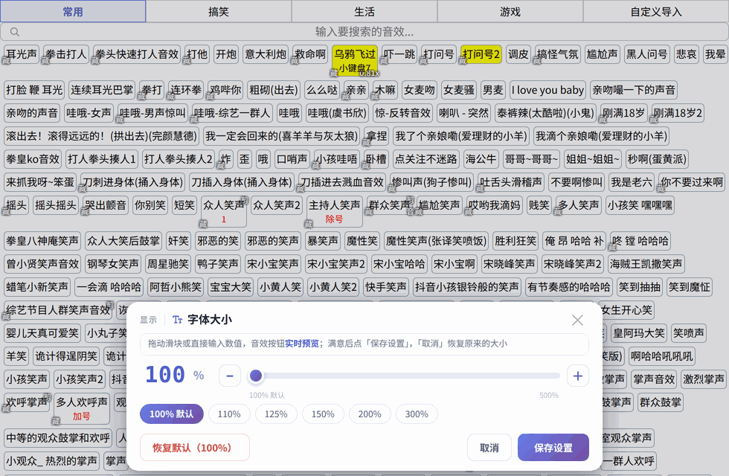
Task: Play the 粗砌(出去) sound effect
Action: (x=274, y=90)
